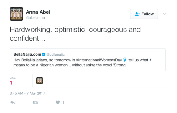Open the Anna Abel display name link
Viewport: 177px width, 113px height.
38,12
